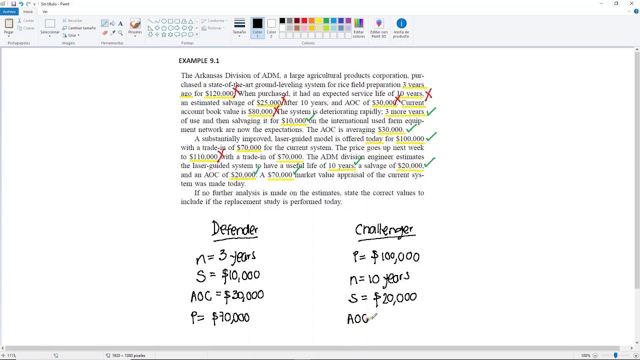
Task: Click the Save icon in title bar
Action: 13,3
